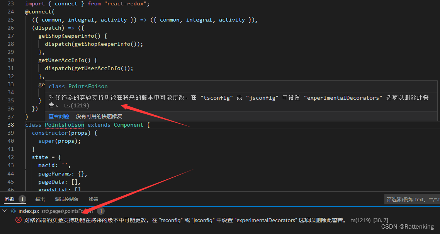Select the ts(1219) error message row
This screenshot has width=440, height=234.
click(220, 220)
